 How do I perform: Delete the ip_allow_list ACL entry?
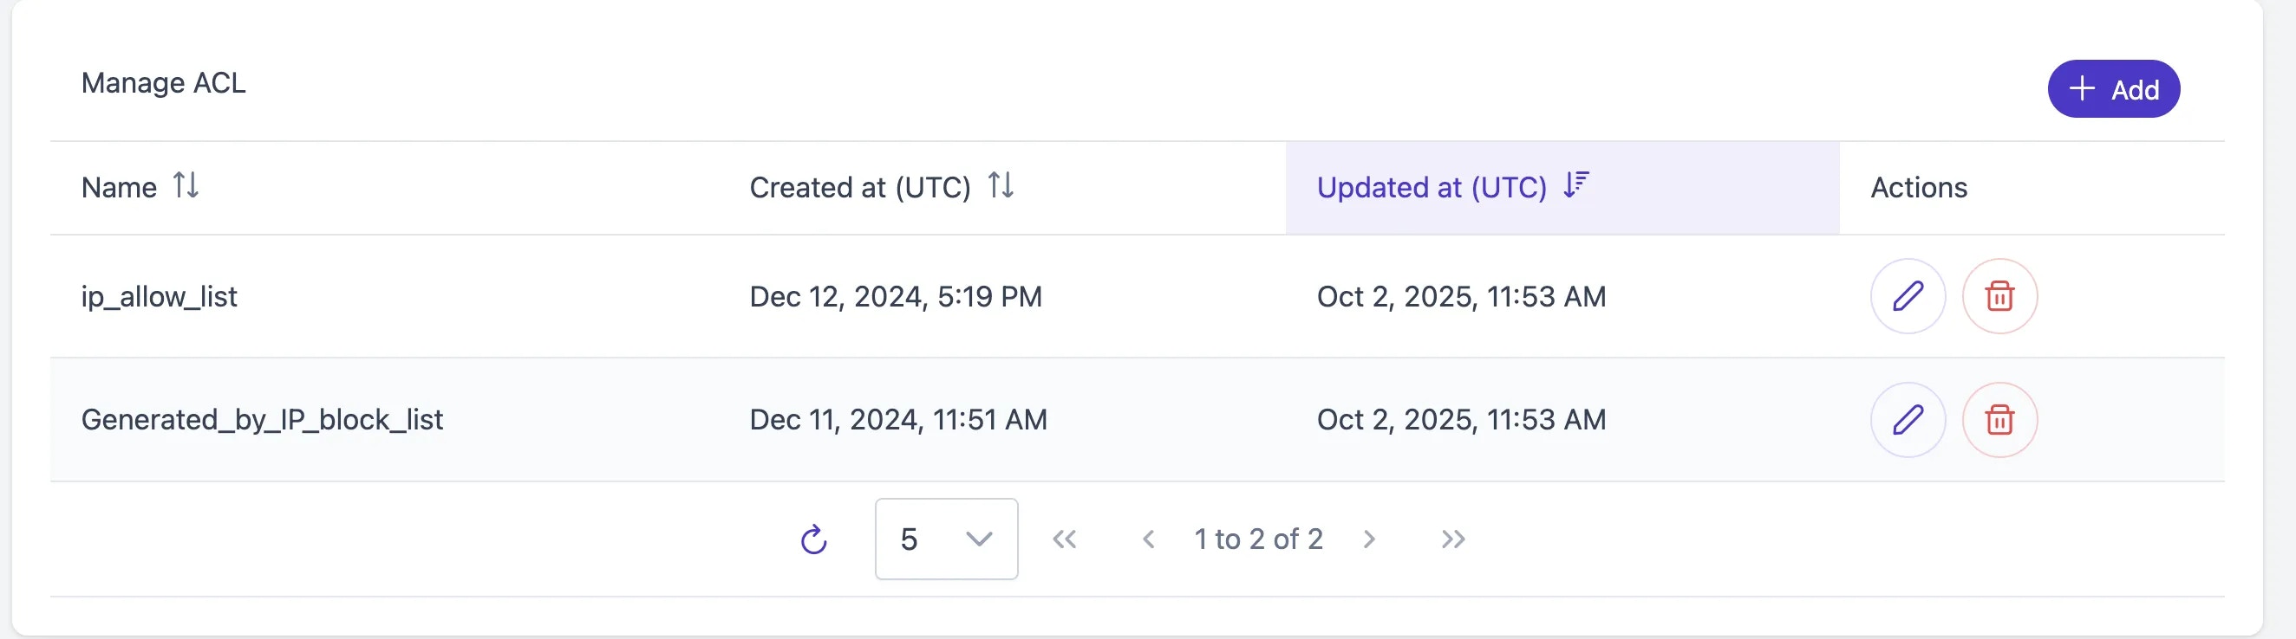(x=1999, y=296)
